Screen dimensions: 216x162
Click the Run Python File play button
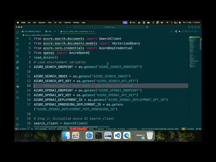pyautogui.click(x=171, y=31)
